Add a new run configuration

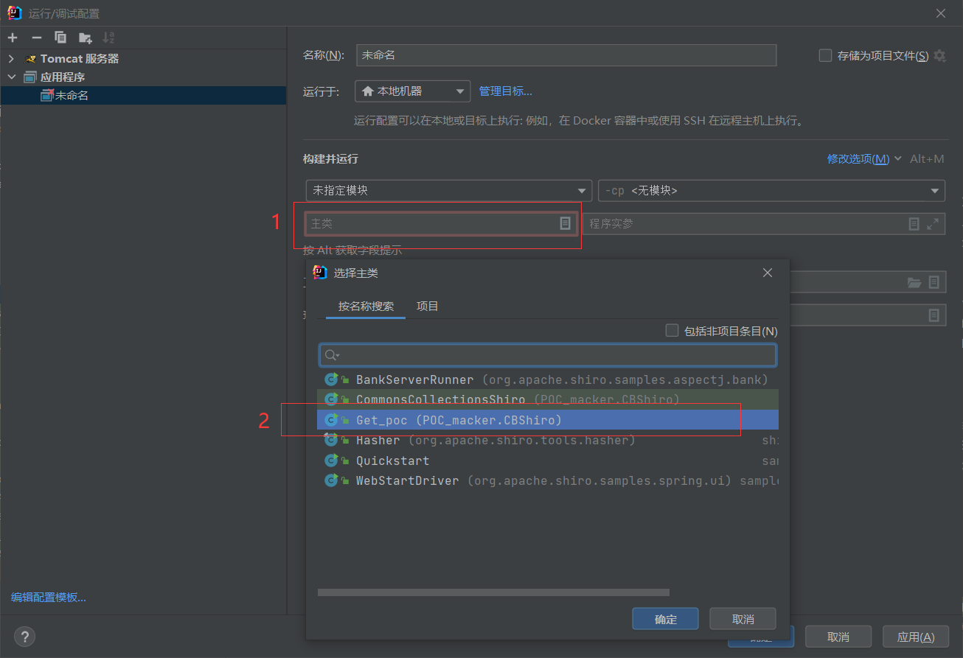(13, 38)
